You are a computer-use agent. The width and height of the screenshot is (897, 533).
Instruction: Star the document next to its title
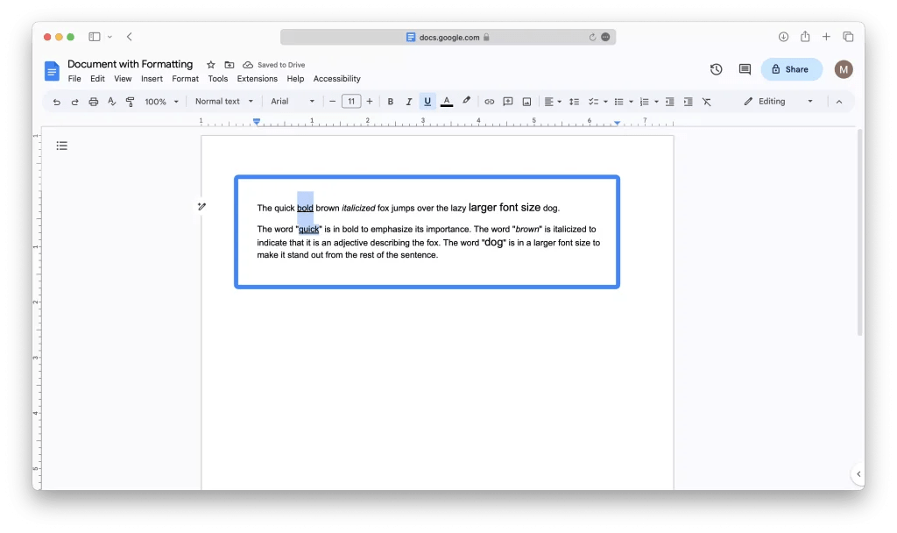[210, 64]
